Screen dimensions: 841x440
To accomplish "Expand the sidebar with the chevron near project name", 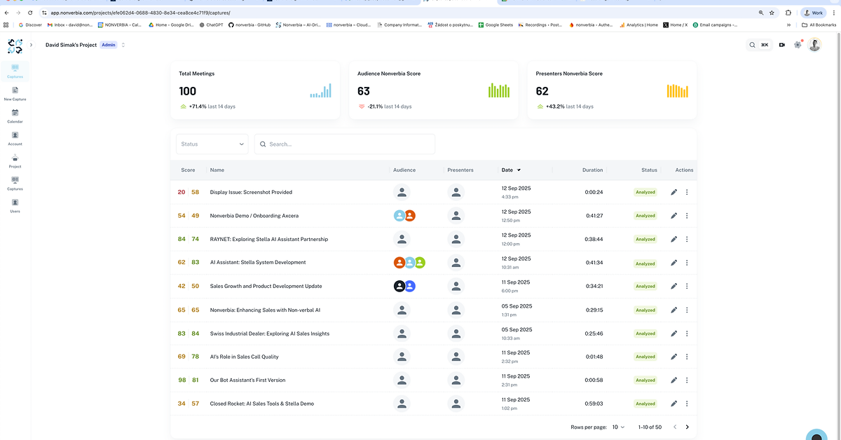I will click(x=31, y=44).
